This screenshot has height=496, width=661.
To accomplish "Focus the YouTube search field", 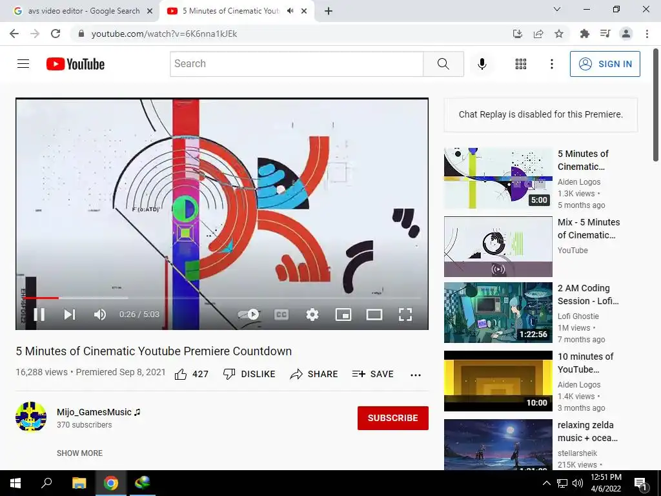I will click(297, 64).
